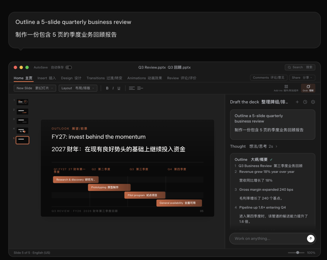The width and height of the screenshot is (327, 260).
Task: Toggle Italic formatting
Action: click(113, 88)
